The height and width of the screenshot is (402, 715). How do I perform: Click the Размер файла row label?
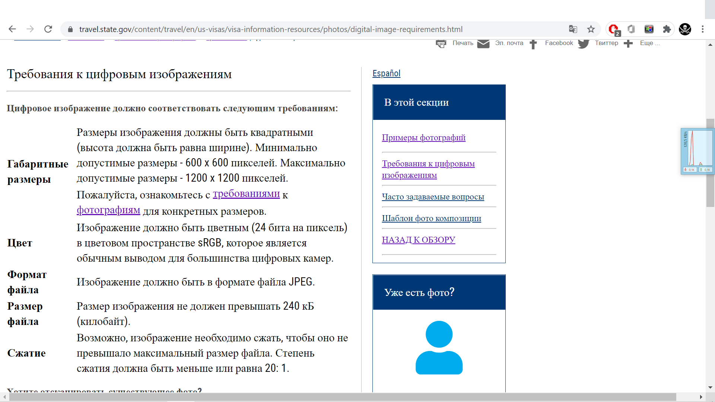25,314
